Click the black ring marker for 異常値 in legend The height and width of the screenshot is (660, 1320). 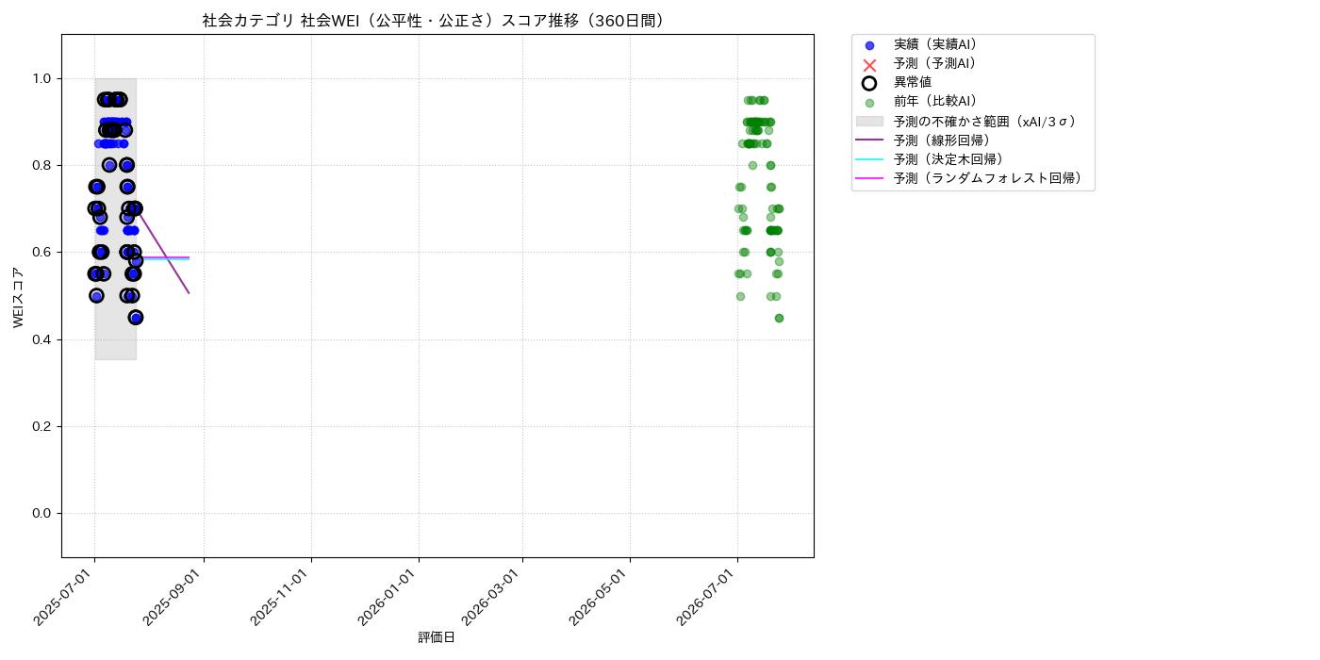pyautogui.click(x=869, y=83)
